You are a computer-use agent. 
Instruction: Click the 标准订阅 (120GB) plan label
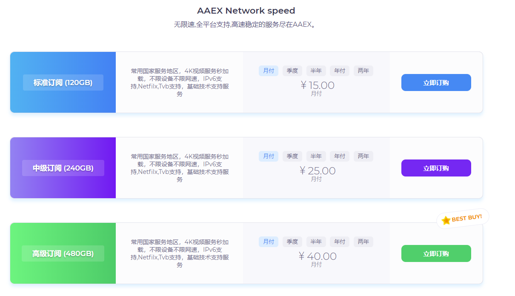click(x=63, y=83)
